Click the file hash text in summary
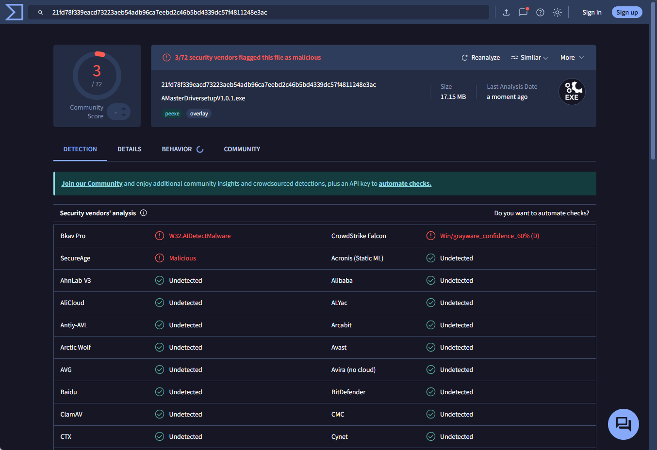 [269, 85]
